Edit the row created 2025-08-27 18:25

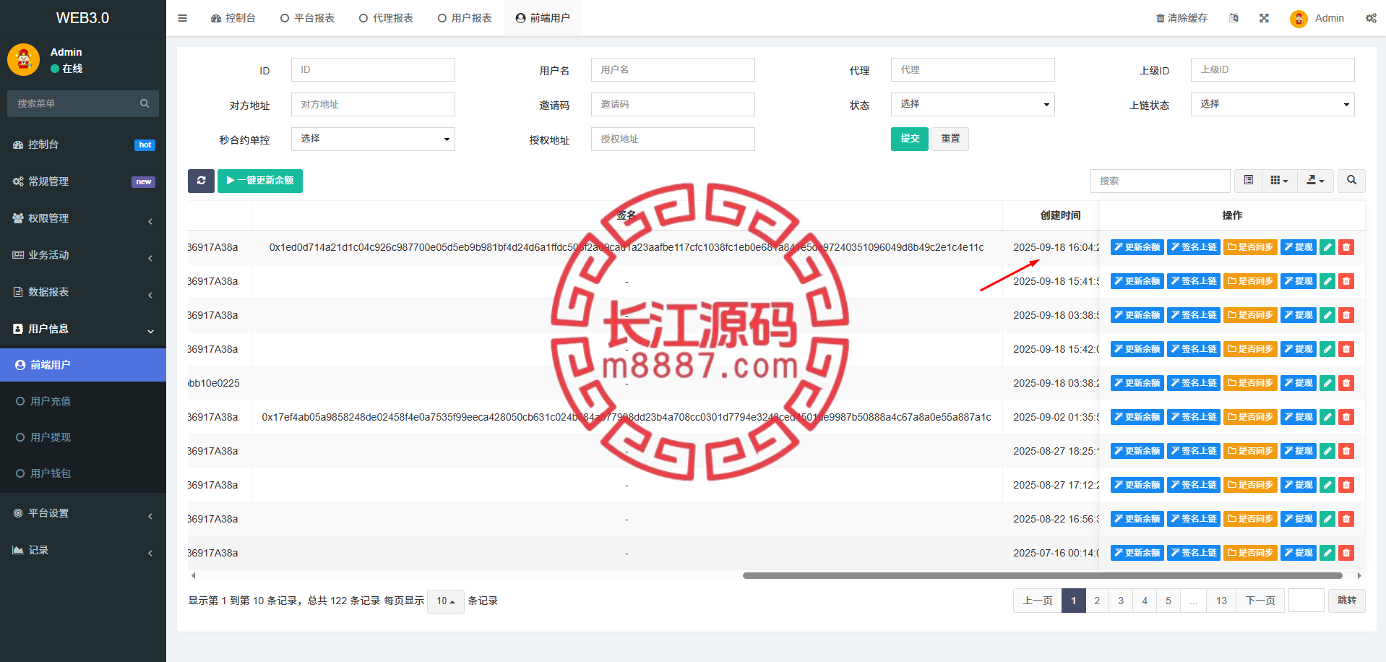tap(1327, 451)
